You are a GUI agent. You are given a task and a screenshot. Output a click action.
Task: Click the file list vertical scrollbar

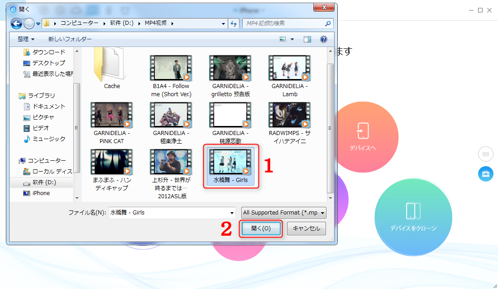[330, 128]
